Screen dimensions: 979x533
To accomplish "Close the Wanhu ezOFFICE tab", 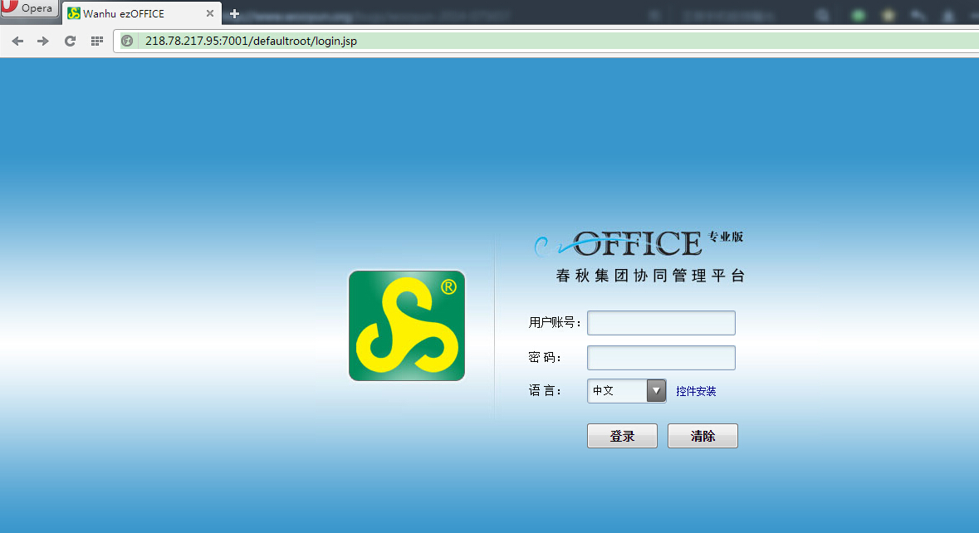I will point(210,13).
